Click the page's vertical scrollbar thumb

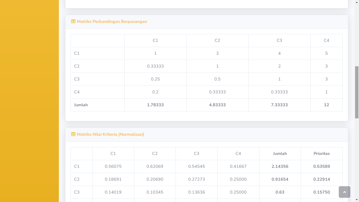tap(357, 92)
